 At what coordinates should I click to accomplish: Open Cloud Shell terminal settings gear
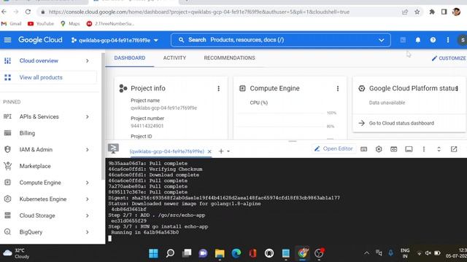pos(379,149)
